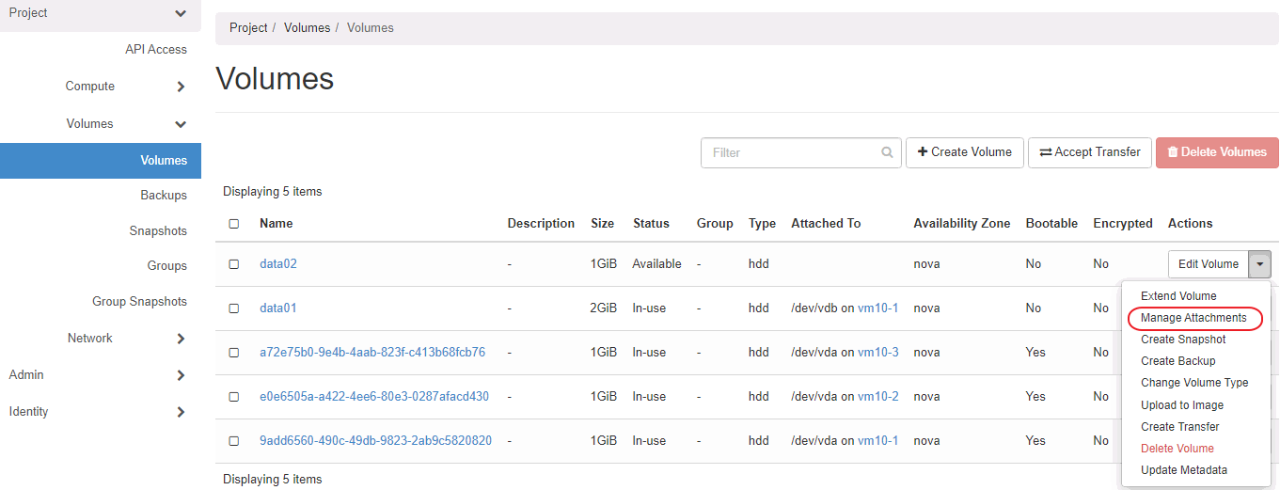Viewport: 1280px width, 490px height.
Task: Click the caret arrow beside Edit Volume
Action: (1259, 264)
